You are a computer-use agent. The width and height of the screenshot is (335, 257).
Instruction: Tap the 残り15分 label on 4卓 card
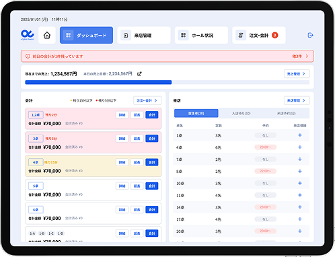pyautogui.click(x=51, y=162)
